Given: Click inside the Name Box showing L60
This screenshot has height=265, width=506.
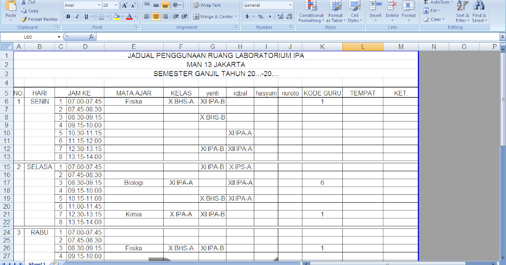Looking at the screenshot, I should point(27,37).
